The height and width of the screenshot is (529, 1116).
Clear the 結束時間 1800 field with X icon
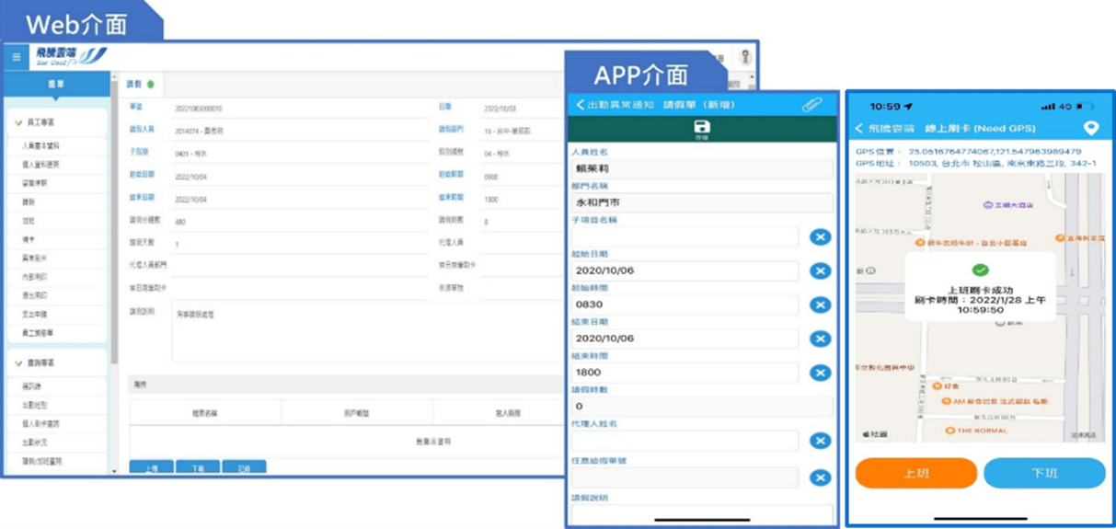point(820,373)
